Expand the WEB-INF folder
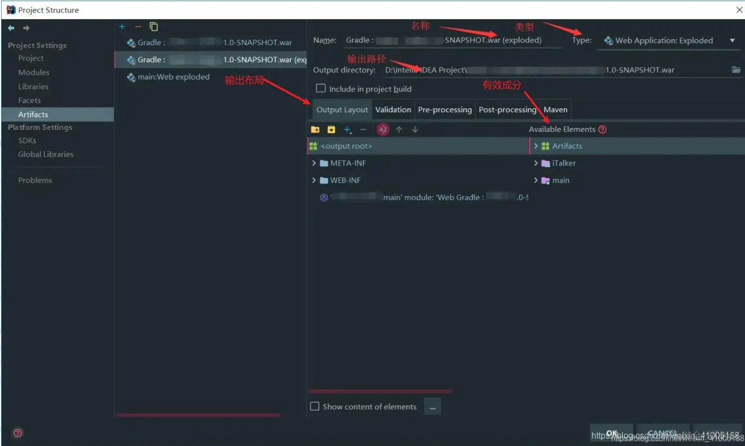Image resolution: width=745 pixels, height=446 pixels. pyautogui.click(x=314, y=180)
